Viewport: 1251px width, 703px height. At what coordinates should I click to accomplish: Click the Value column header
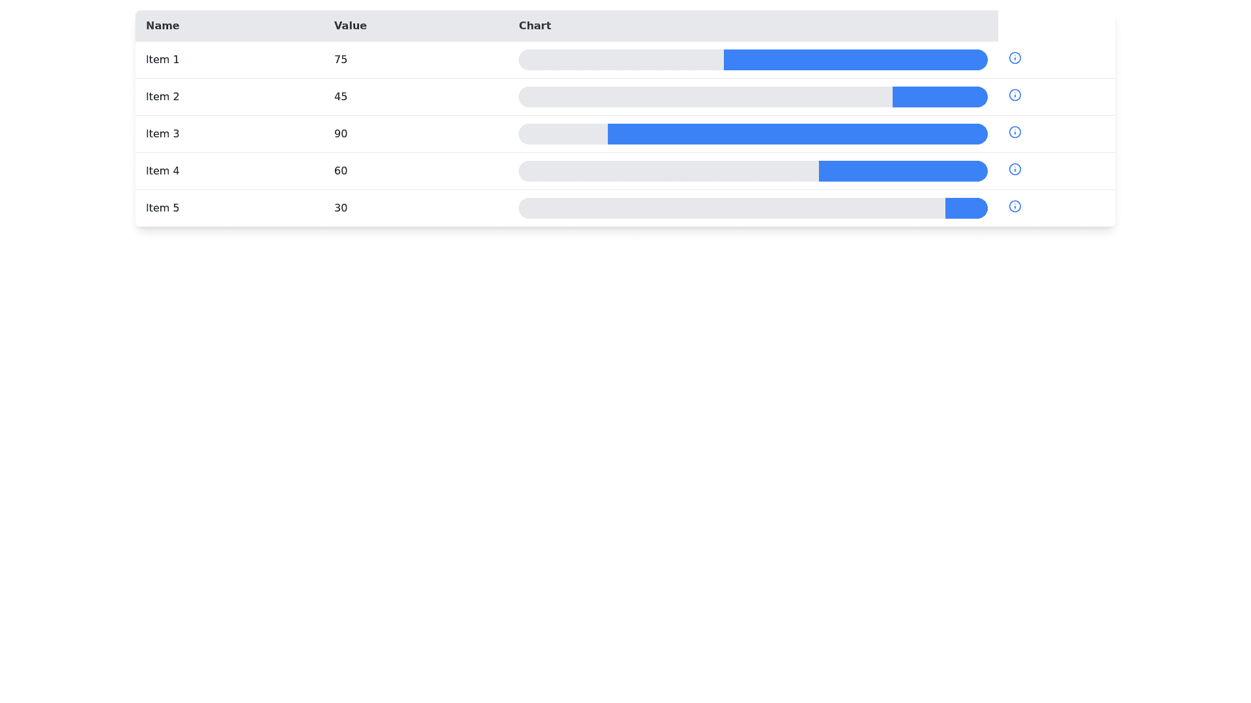click(350, 26)
